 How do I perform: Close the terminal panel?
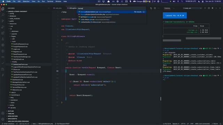pos(220,8)
